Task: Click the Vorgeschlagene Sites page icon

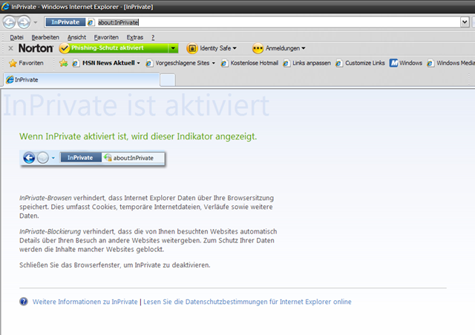Action: pyautogui.click(x=148, y=63)
